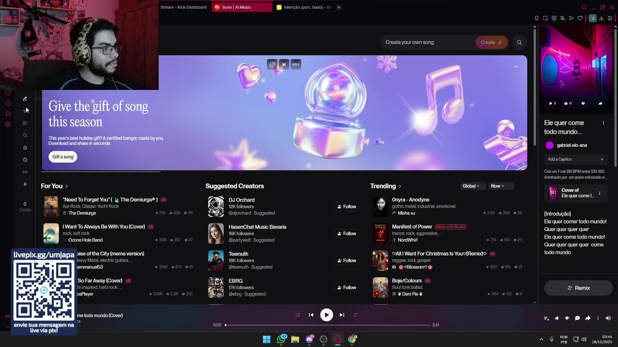
Task: Click the search magnifier in Suno's left sidebar
Action: [25, 135]
